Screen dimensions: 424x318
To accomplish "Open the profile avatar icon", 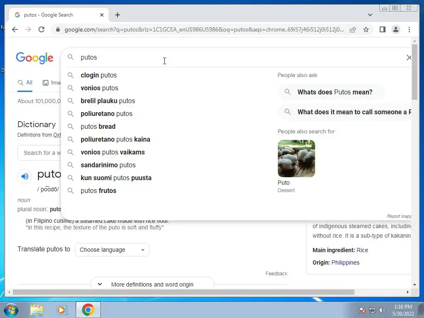I will click(x=396, y=29).
